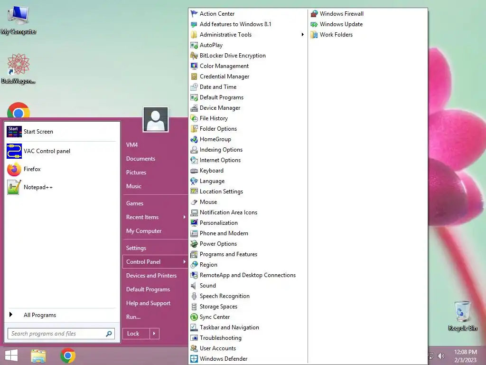Screen dimensions: 486x365
Task: Open Settings from the Start menu
Action: [x=136, y=248]
